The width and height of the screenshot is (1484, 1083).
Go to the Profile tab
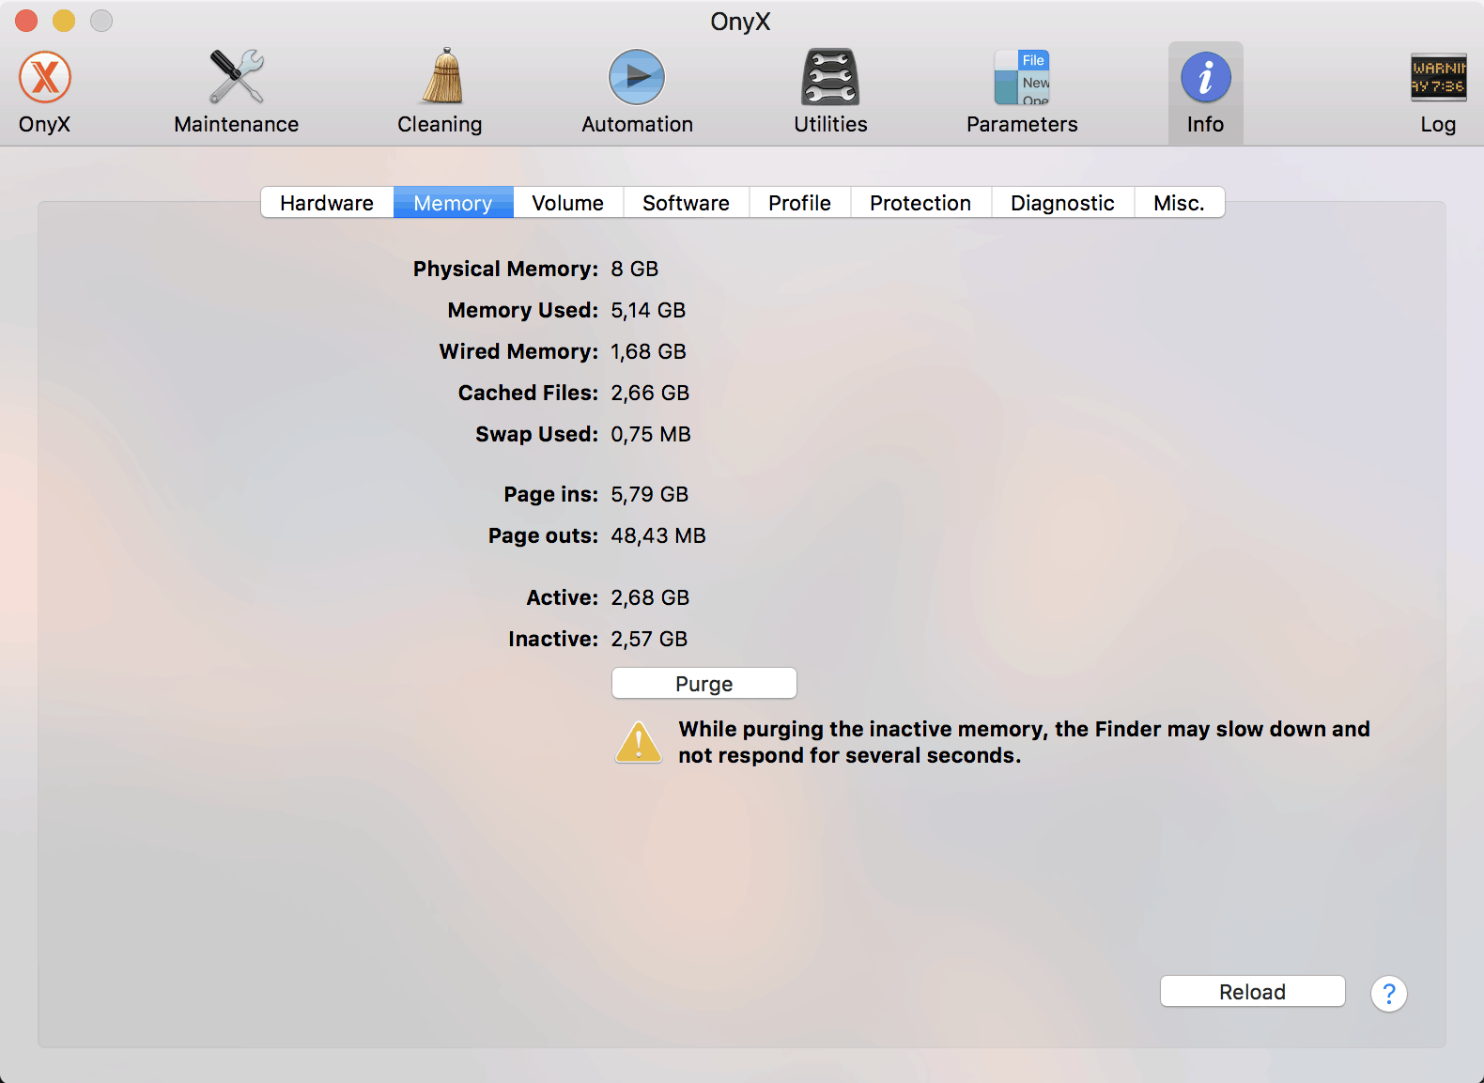[799, 203]
